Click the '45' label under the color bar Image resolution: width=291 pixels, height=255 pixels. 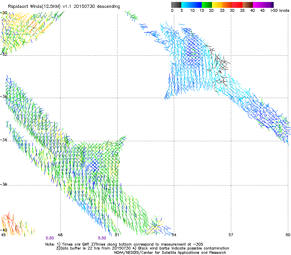[262, 11]
